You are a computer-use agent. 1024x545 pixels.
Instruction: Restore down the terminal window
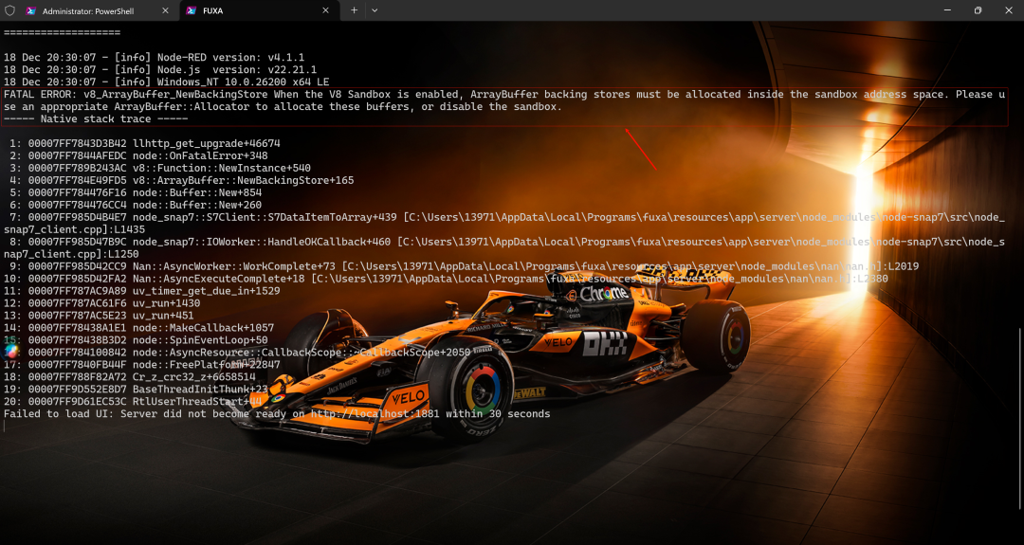[x=978, y=10]
